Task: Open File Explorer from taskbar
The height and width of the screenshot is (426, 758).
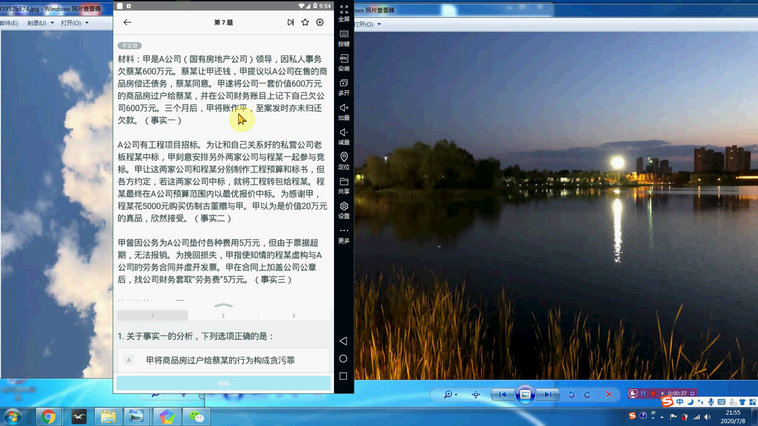Action: (108, 417)
